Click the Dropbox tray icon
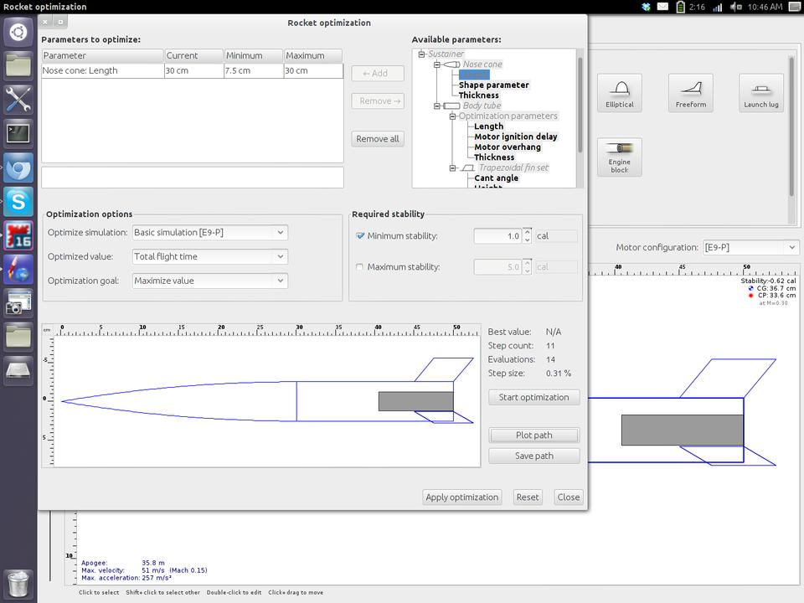Image resolution: width=804 pixels, height=603 pixels. click(x=646, y=7)
